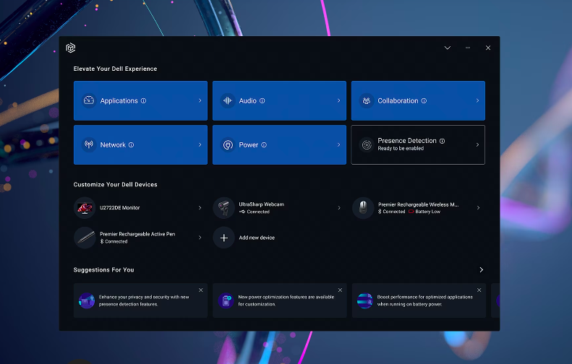Dismiss the presence detection suggestion card
The image size is (572, 364).
point(200,290)
